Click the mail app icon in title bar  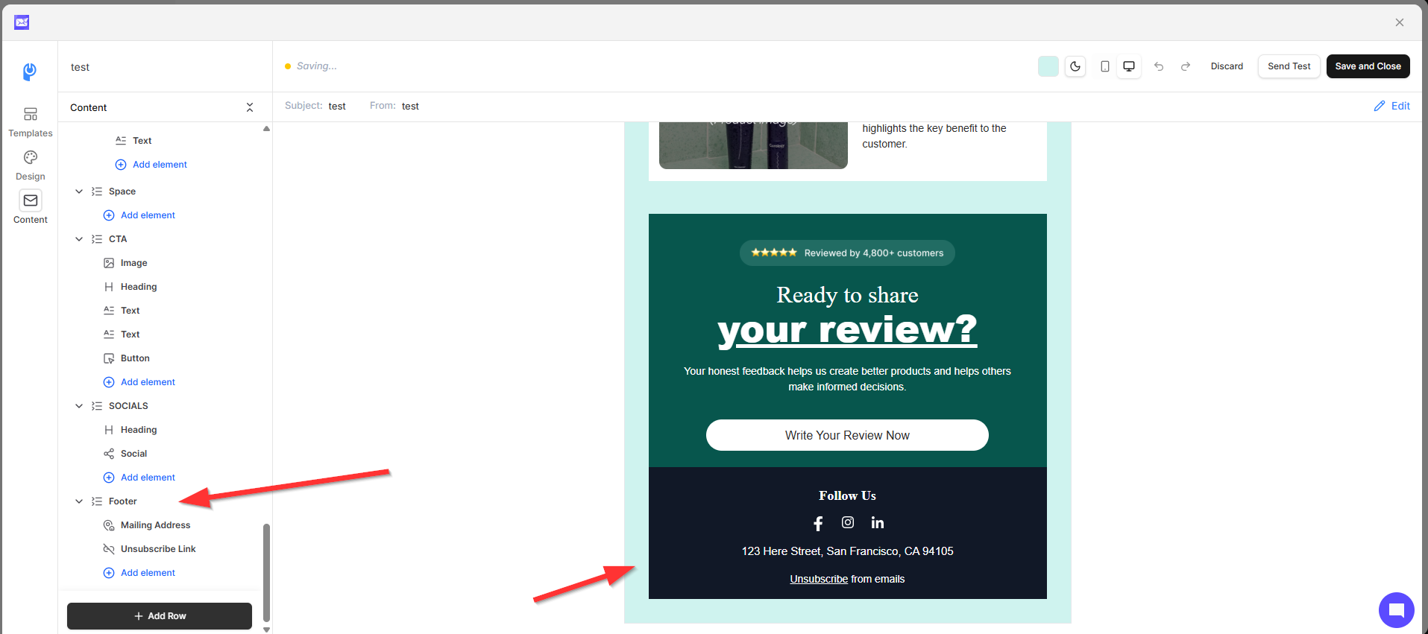point(22,22)
